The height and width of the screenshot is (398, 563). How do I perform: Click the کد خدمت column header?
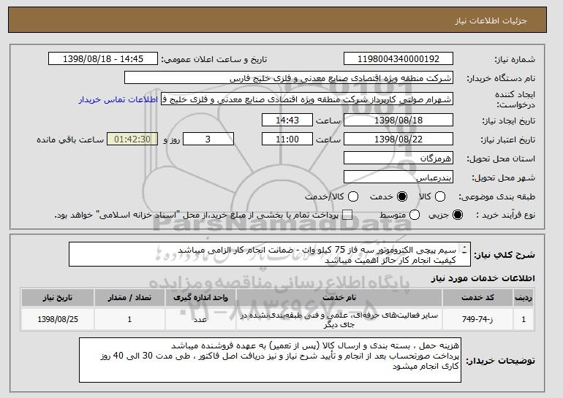(x=477, y=298)
